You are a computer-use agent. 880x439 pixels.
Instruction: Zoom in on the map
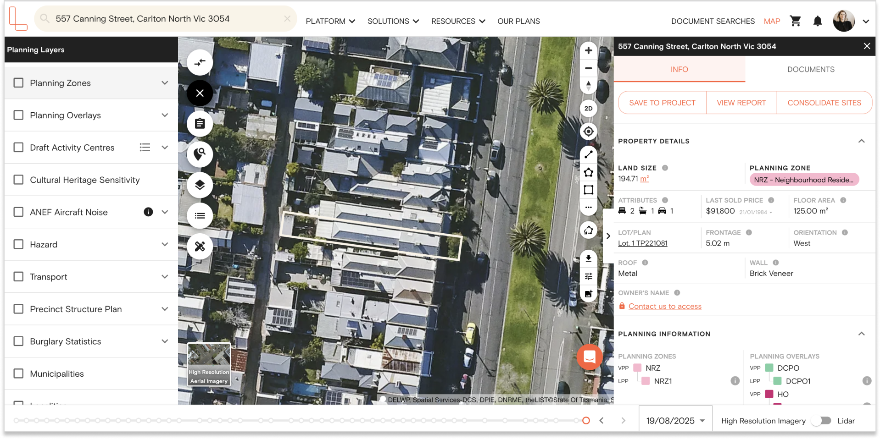click(x=588, y=50)
